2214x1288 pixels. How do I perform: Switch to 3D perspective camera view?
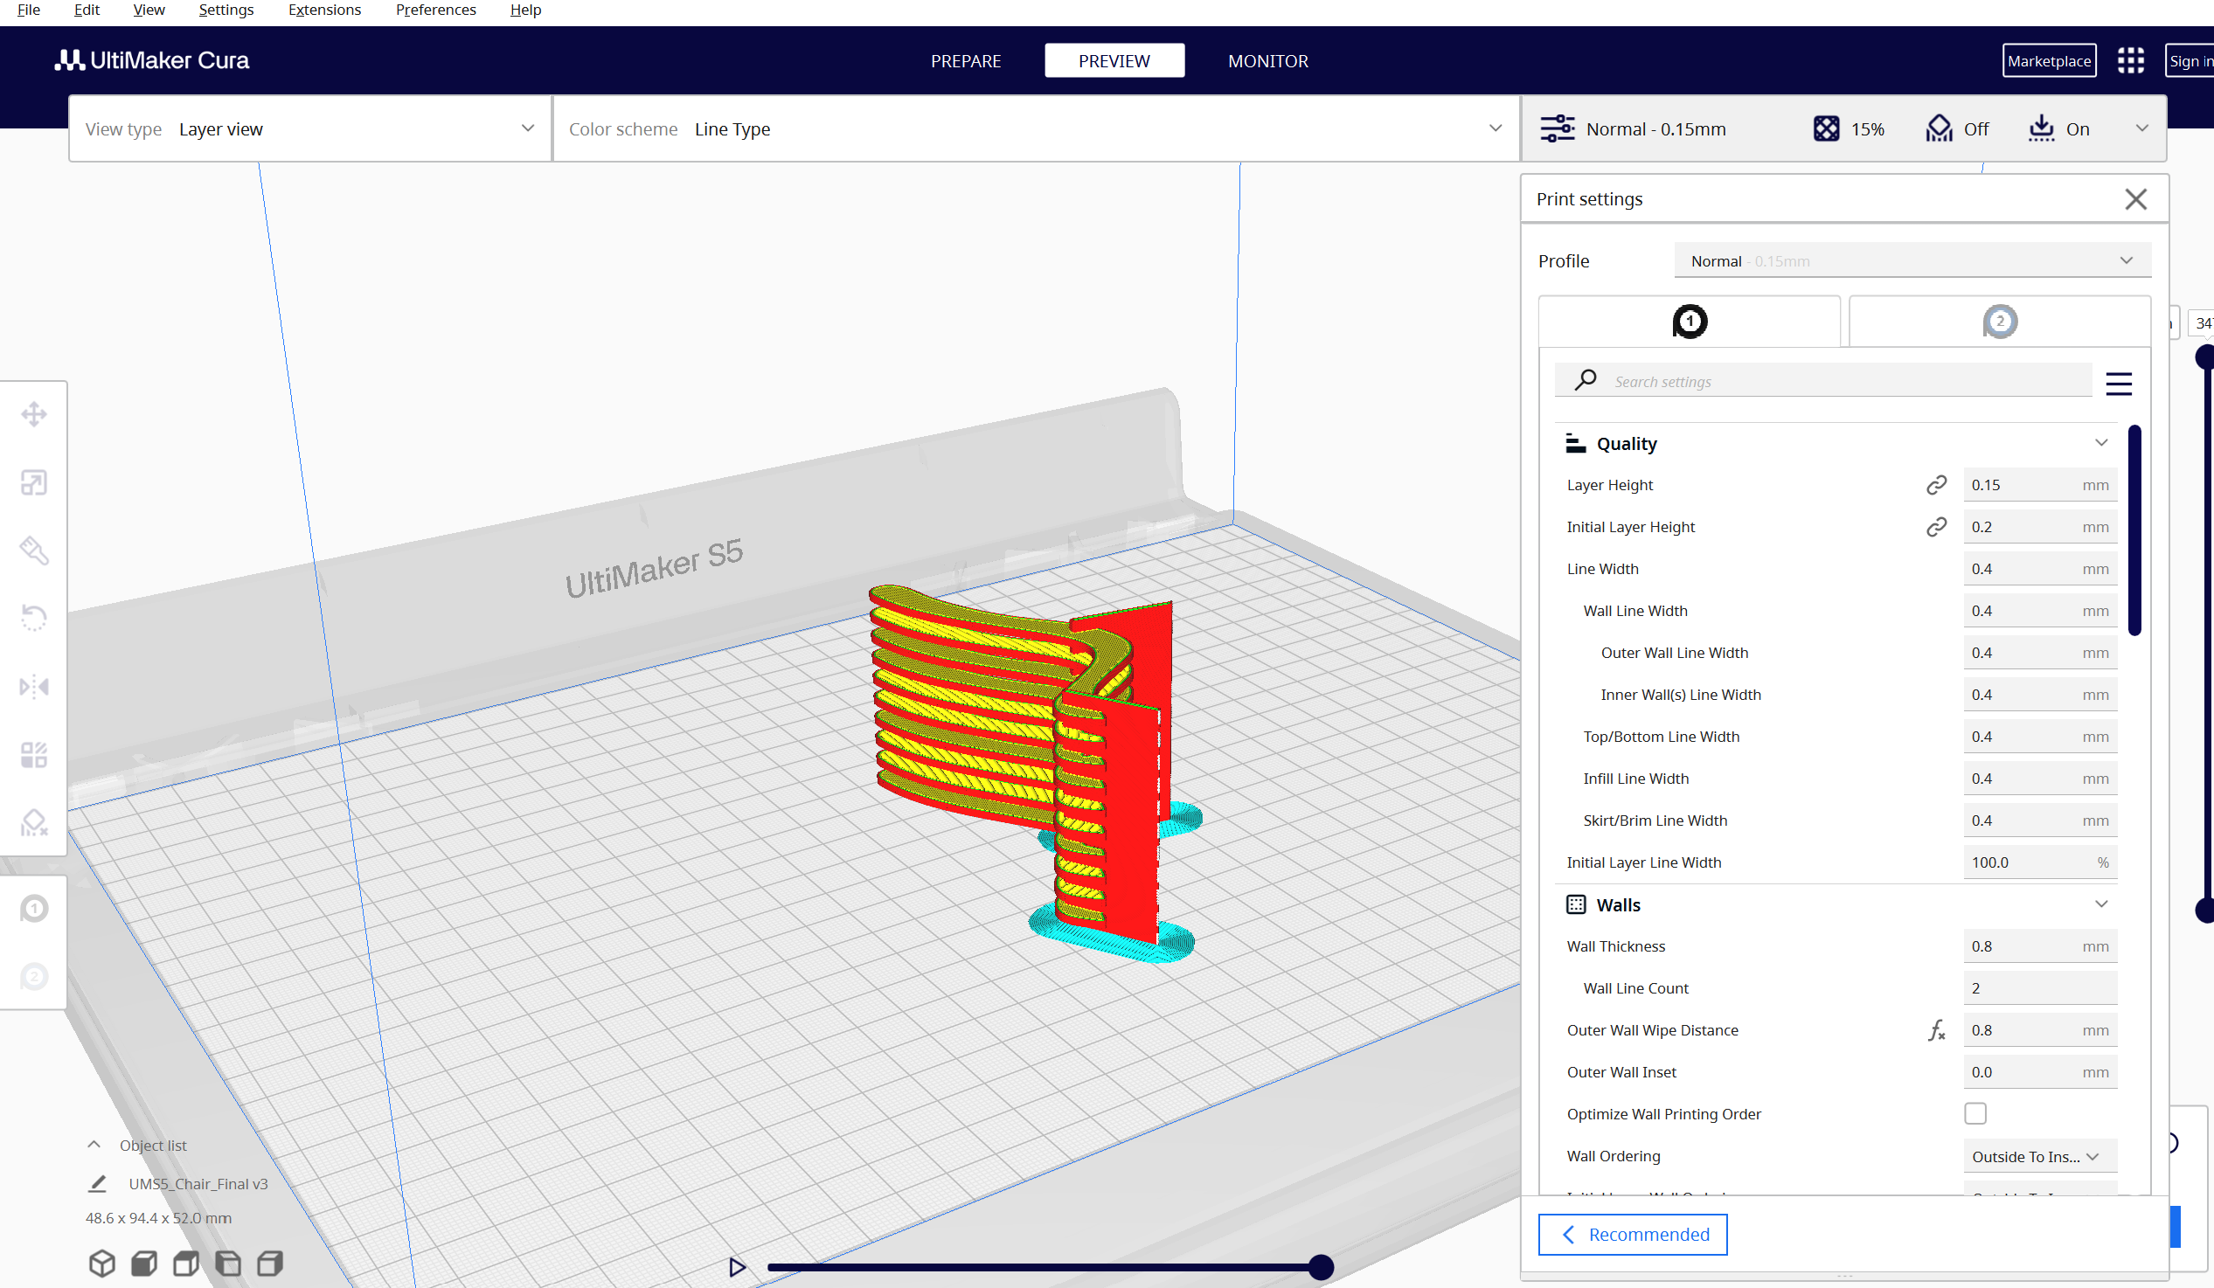(x=102, y=1264)
